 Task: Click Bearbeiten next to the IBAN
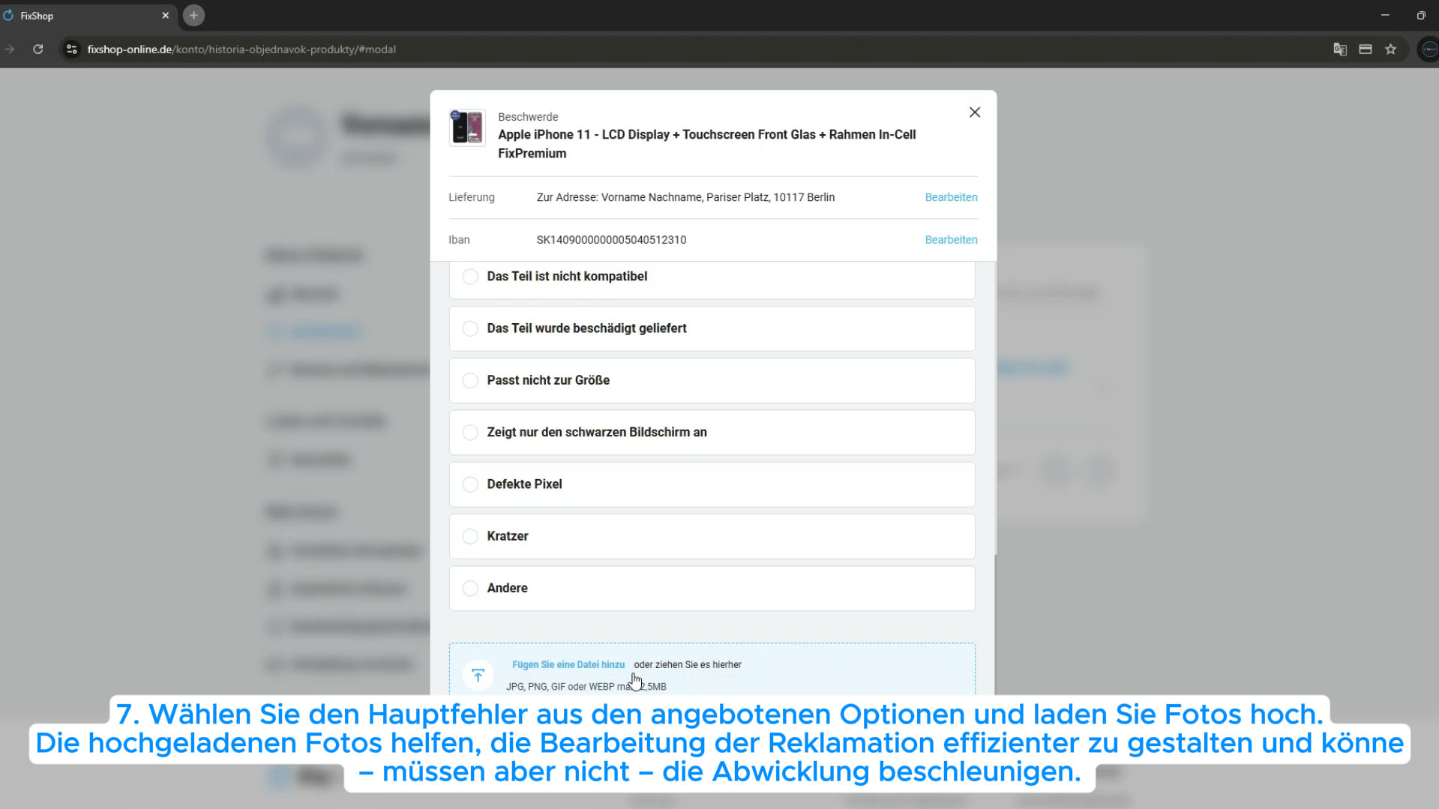tap(950, 240)
